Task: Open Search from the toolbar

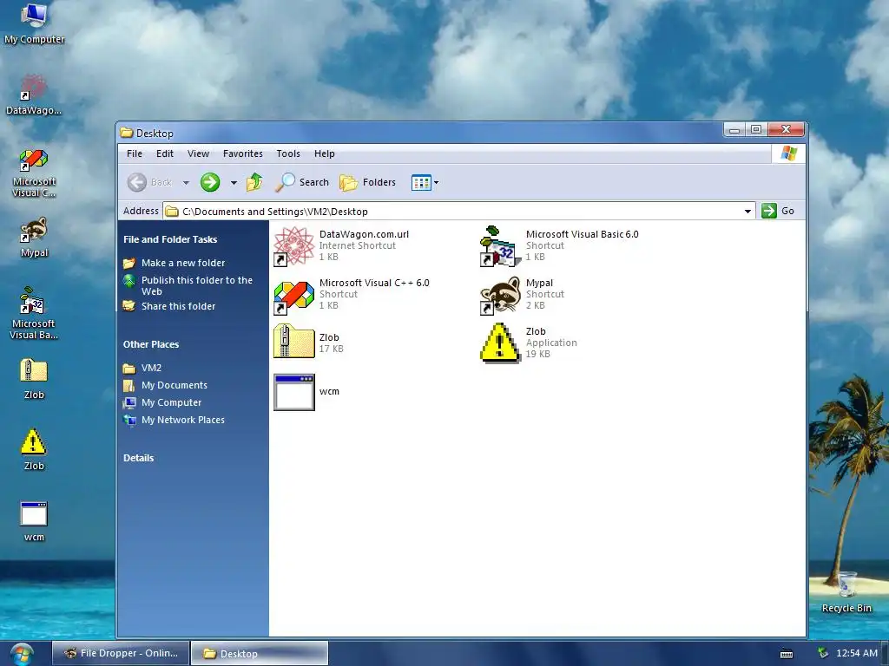Action: coord(302,182)
